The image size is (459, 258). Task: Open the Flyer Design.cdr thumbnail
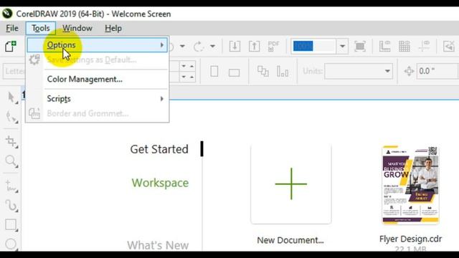[x=411, y=185]
